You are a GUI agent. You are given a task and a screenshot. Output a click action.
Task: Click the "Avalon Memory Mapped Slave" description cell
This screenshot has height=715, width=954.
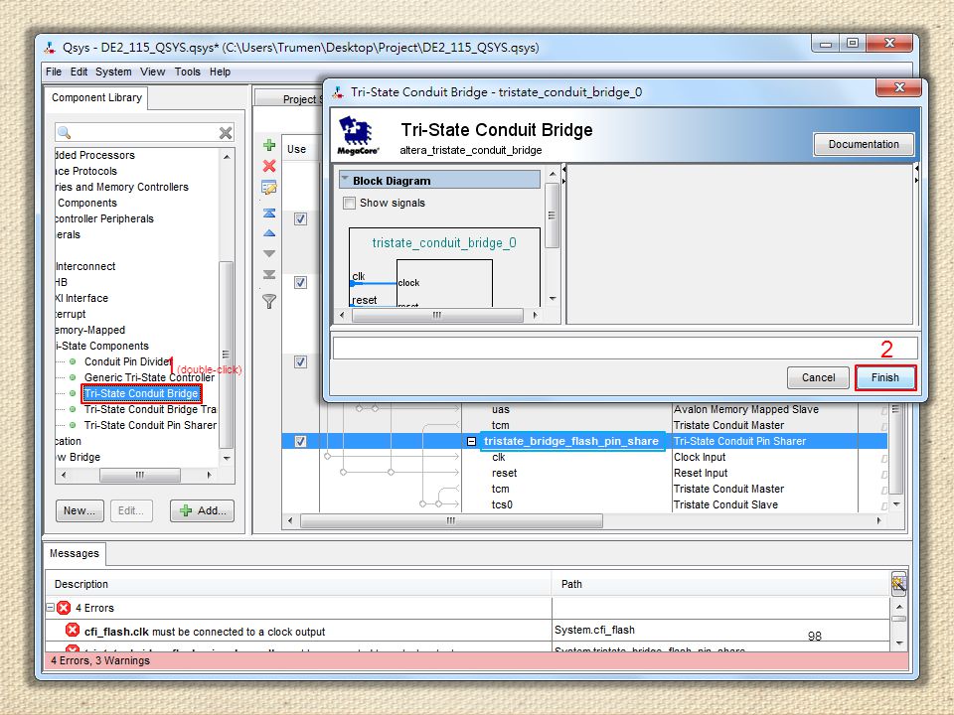tap(746, 410)
